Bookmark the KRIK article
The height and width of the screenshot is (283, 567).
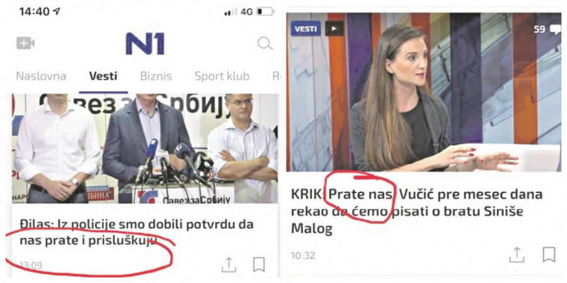click(549, 255)
